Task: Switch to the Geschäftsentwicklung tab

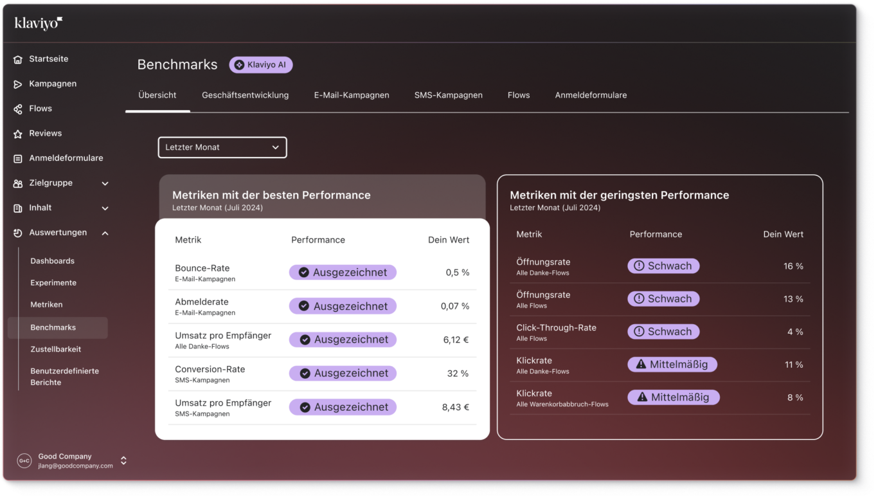Action: coord(245,95)
